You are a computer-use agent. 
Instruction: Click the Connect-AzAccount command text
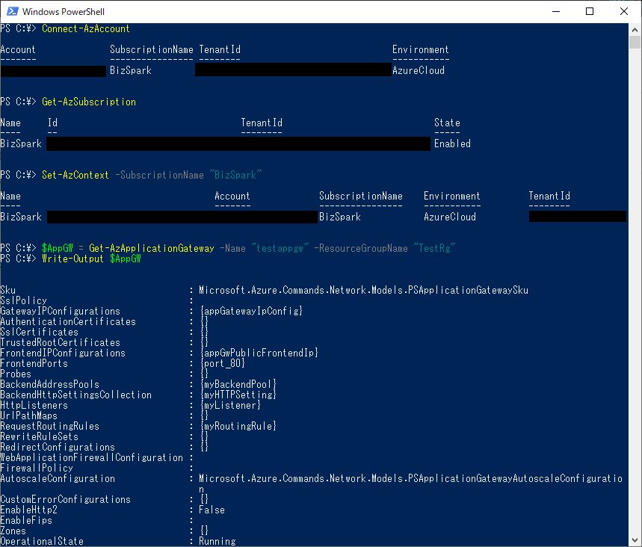(85, 28)
